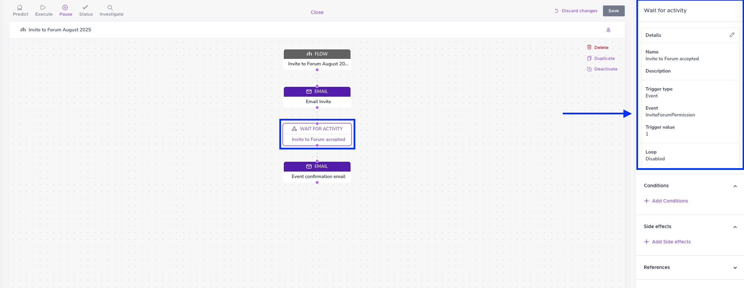Image resolution: width=744 pixels, height=288 pixels.
Task: Select the FLOW node header
Action: point(317,54)
